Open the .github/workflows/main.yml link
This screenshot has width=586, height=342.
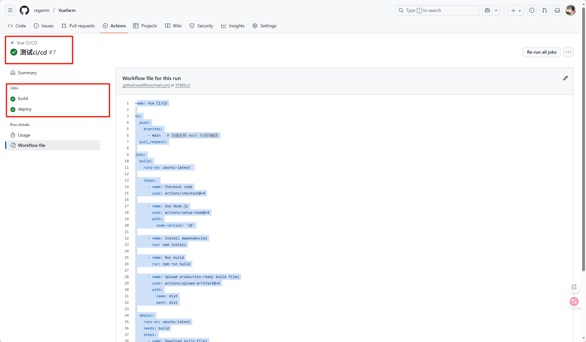[146, 85]
